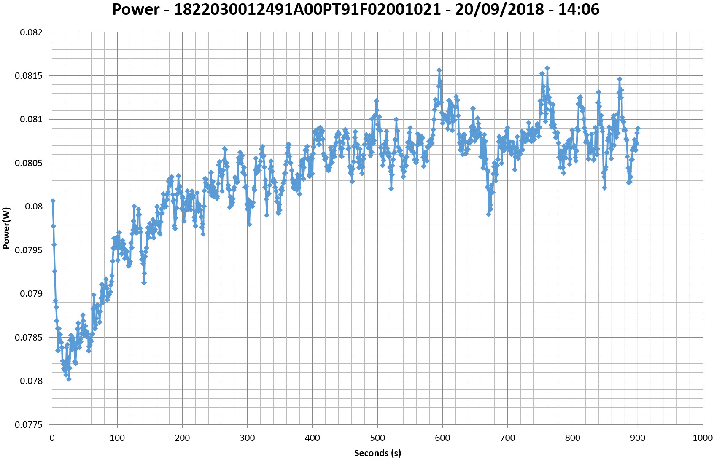Click the 0.0775 label at the axis bottom
714x459 pixels.
[29, 425]
